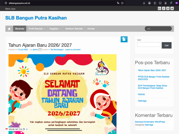This screenshot has height=134, width=179.
Task: Select the Beranda menu item
Action: point(20,29)
